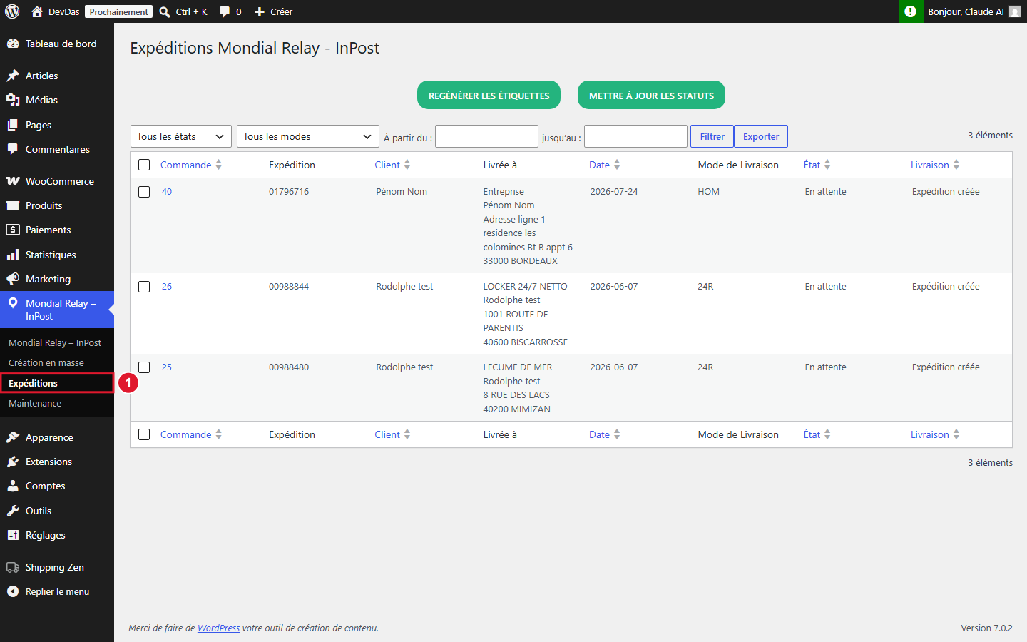Click the Médias media icon
This screenshot has width=1027, height=642.
pos(13,100)
